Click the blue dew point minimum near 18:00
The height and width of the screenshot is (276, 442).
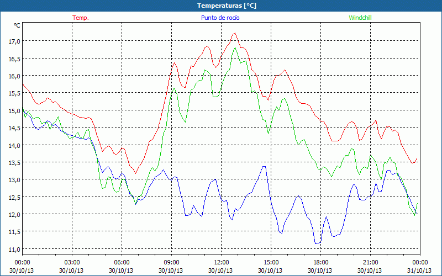coord(316,243)
